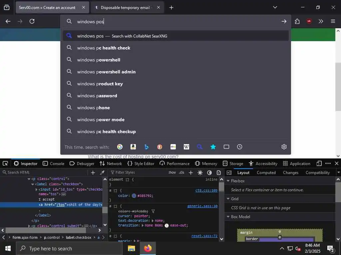Open search settings gear icon
The image size is (341, 255).
tap(284, 147)
